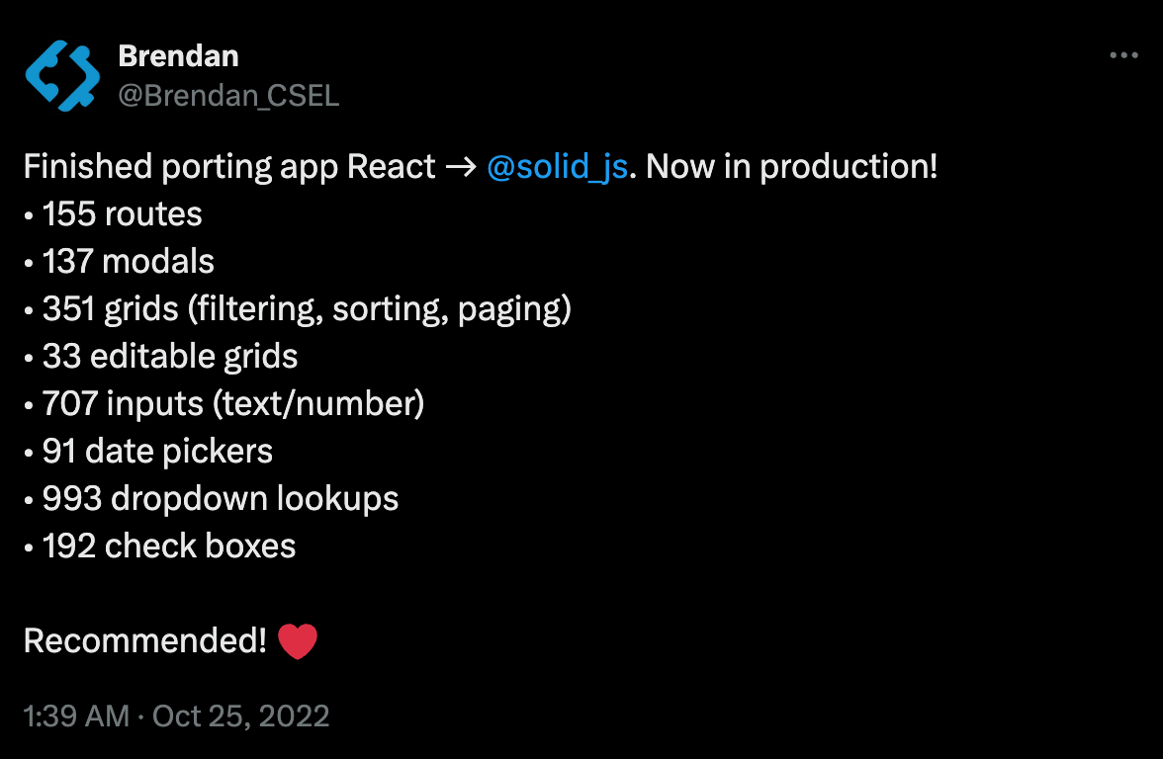Image resolution: width=1163 pixels, height=759 pixels.
Task: Click the display name Brendan
Action: (x=178, y=56)
